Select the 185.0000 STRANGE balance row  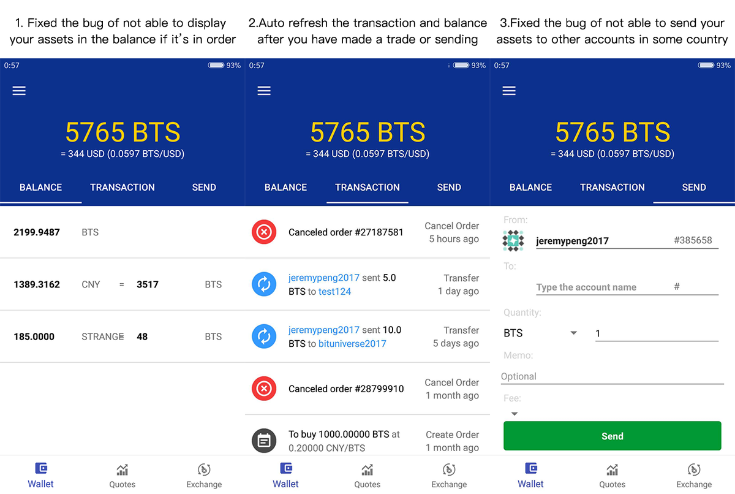123,336
